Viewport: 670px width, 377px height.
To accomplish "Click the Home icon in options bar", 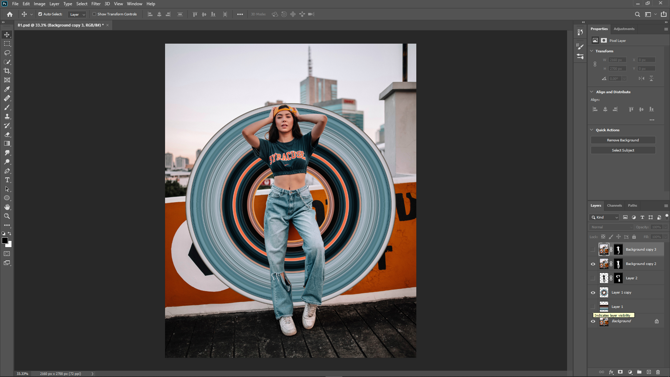I will (x=10, y=14).
